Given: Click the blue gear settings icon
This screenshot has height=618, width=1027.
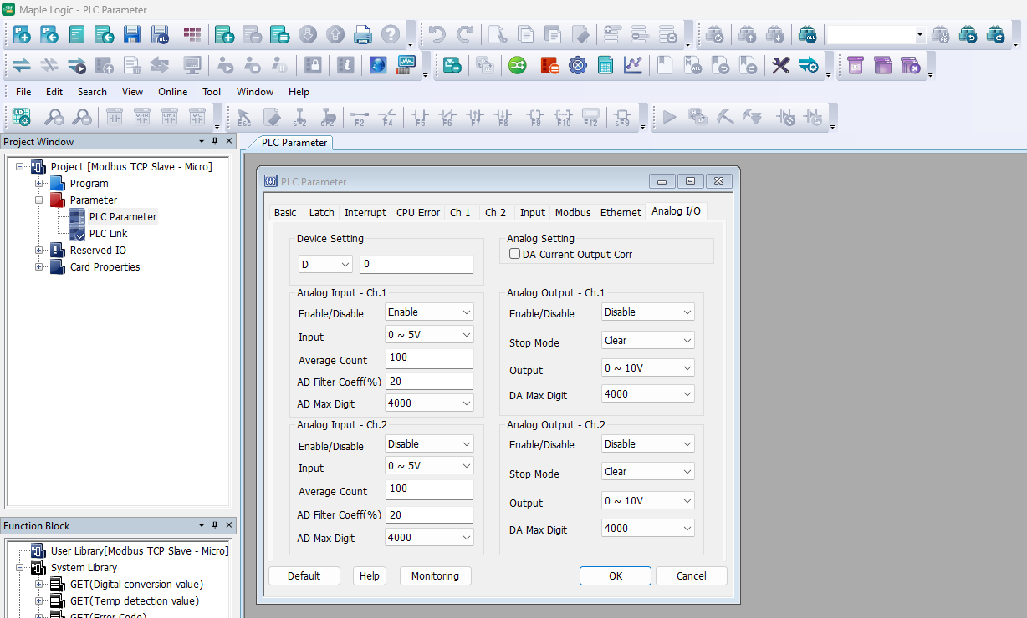Looking at the screenshot, I should click(x=578, y=65).
